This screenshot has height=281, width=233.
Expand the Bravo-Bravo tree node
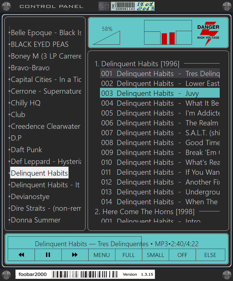tap(9, 68)
